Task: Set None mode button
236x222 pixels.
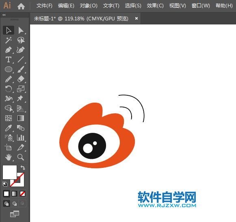Action: click(22, 193)
